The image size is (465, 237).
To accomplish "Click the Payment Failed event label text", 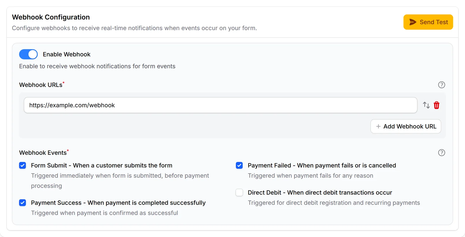I will [322, 165].
